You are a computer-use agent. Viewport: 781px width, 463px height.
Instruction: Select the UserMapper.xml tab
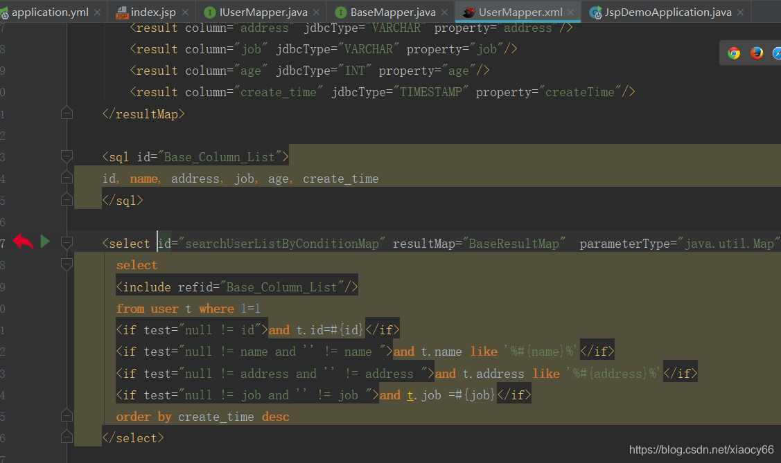[x=520, y=12]
